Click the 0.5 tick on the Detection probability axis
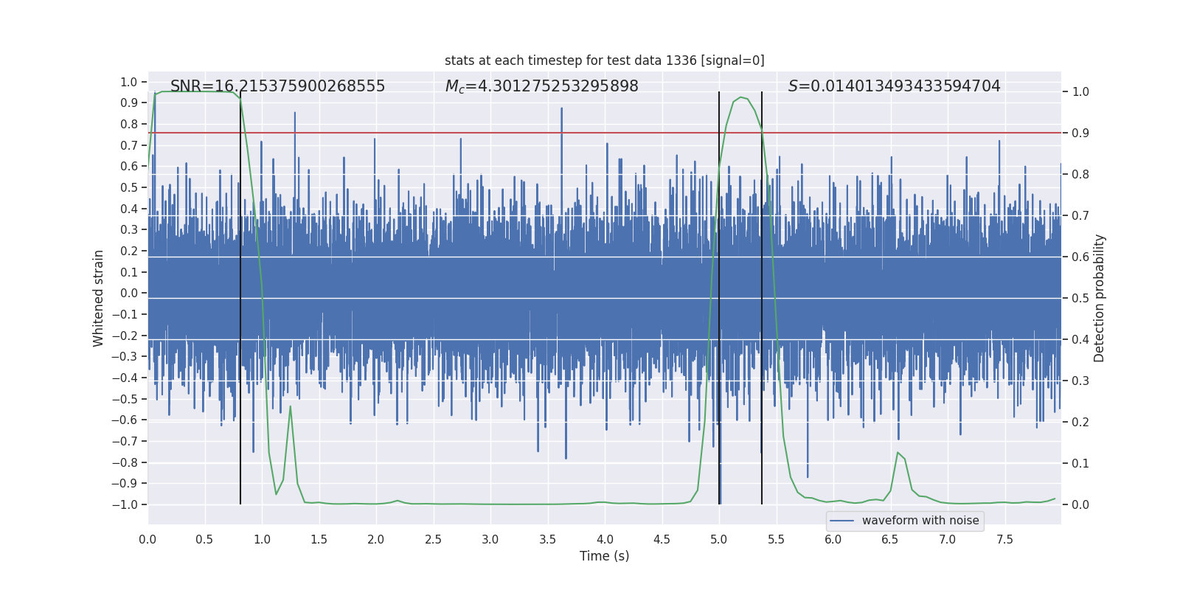 point(1080,299)
